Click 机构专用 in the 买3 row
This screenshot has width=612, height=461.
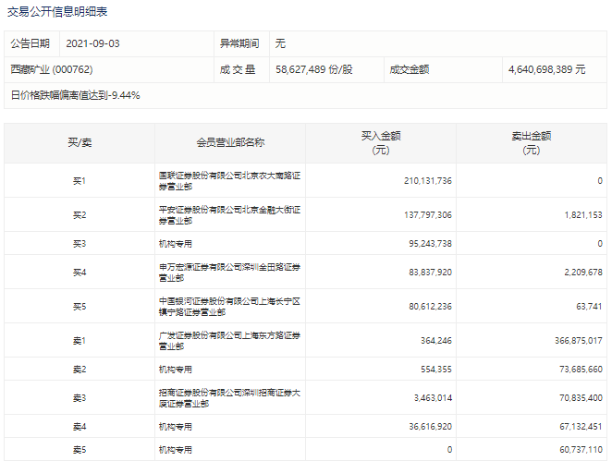coord(176,244)
